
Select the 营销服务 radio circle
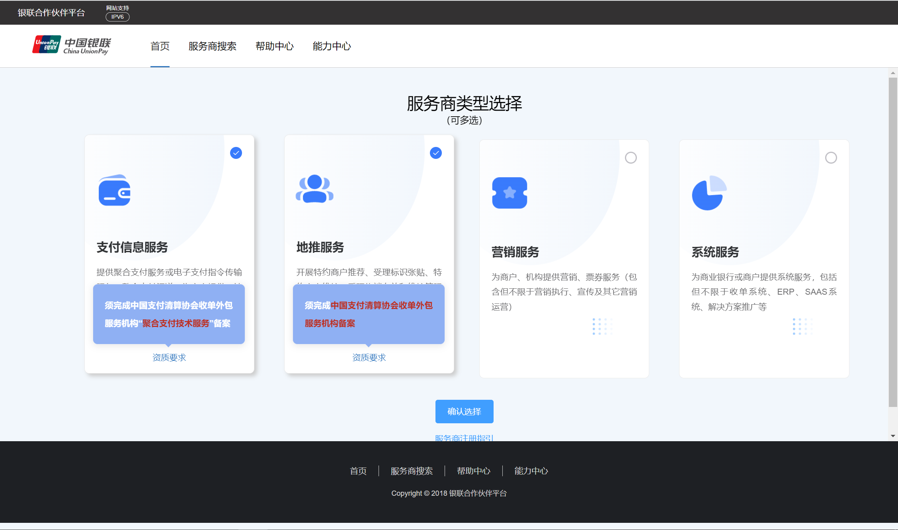[631, 158]
